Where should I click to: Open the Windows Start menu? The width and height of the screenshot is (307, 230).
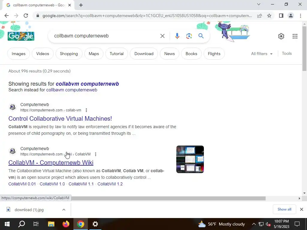(7, 224)
